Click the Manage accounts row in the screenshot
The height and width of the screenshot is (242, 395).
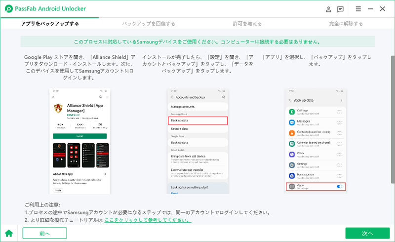click(198, 107)
